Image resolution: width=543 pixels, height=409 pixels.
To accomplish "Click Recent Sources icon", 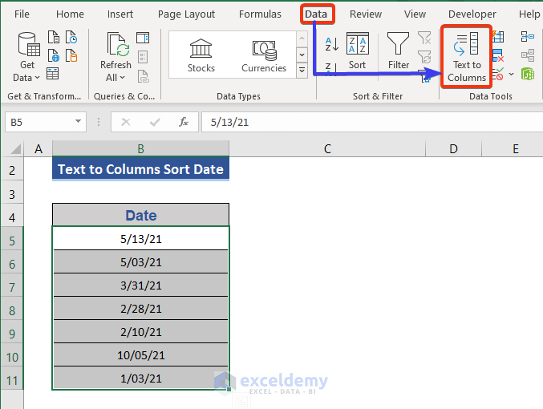I will pyautogui.click(x=71, y=37).
